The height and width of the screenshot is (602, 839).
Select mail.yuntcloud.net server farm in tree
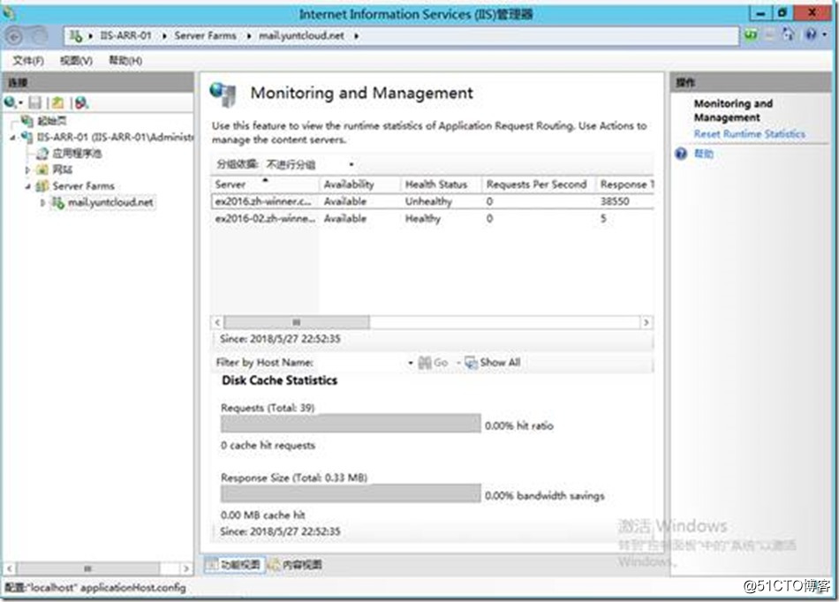[x=110, y=203]
